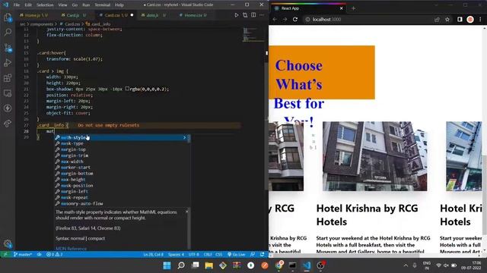
Task: Open the Run and Debug view
Action: (8, 62)
